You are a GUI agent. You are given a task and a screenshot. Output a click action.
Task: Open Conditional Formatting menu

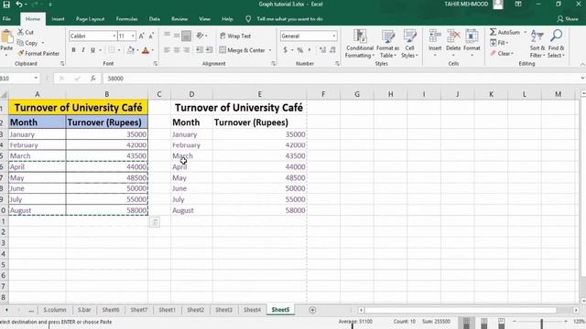point(360,44)
